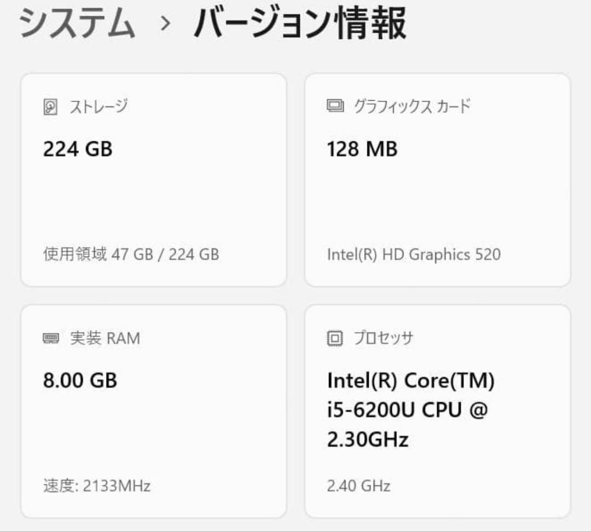
Task: Click the processor chip icon
Action: 334,338
